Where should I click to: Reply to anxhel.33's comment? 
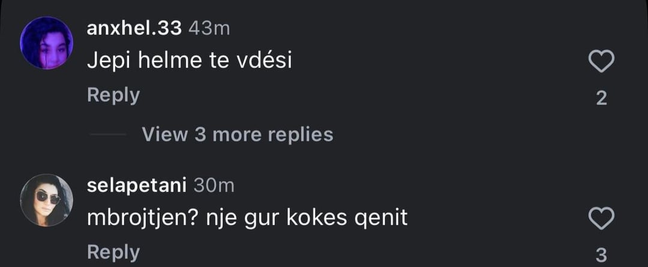[113, 95]
